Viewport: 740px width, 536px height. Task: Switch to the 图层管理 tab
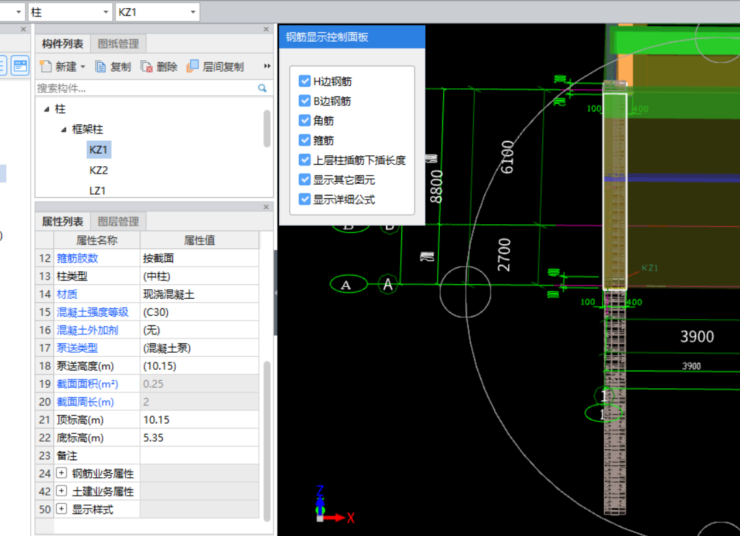[x=118, y=222]
